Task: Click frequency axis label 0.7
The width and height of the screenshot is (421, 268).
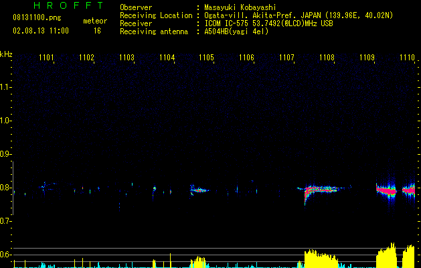Action: [x=5, y=221]
